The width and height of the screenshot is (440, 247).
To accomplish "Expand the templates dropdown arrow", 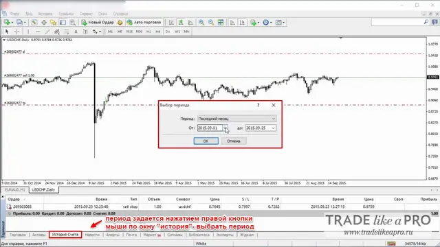I will pos(283,23).
